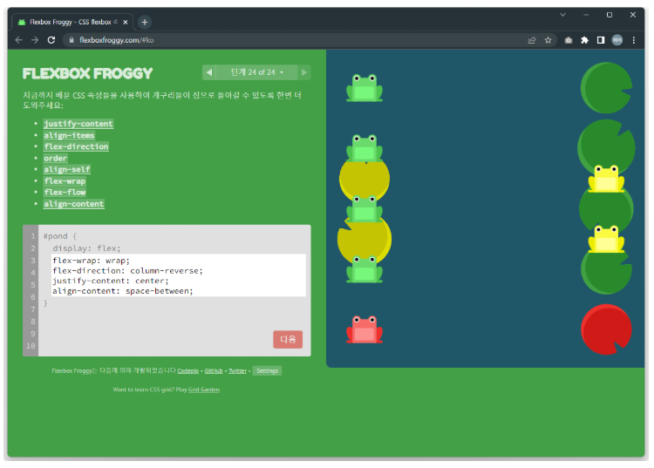The width and height of the screenshot is (654, 468).
Task: Show help for align-content
Action: click(x=74, y=204)
